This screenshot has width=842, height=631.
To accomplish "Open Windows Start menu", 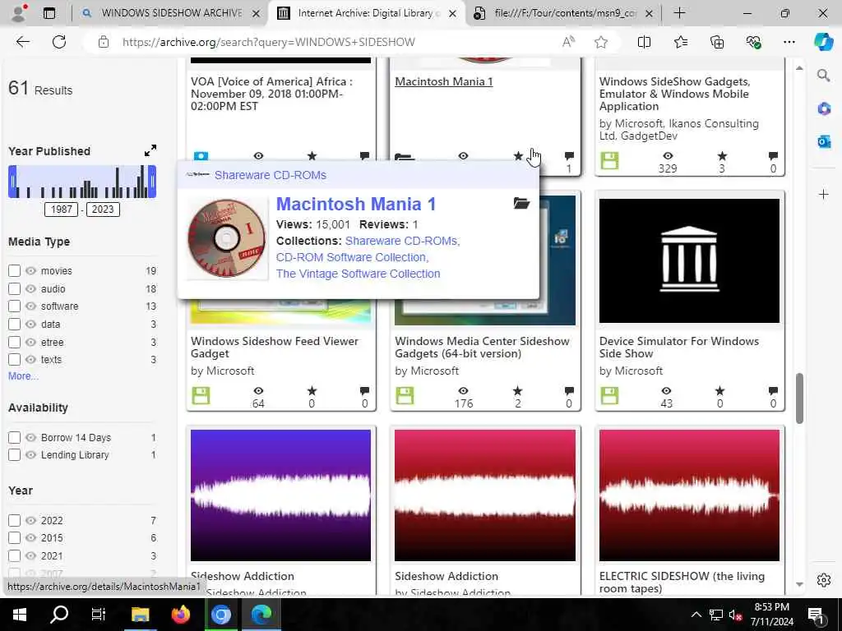I will tap(20, 615).
